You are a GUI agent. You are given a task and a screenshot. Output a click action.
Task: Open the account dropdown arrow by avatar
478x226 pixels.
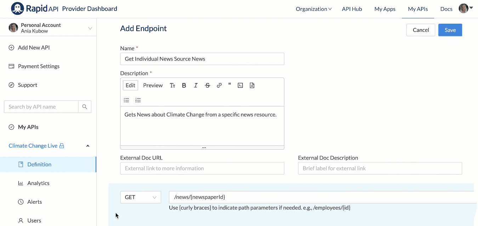coord(471,8)
